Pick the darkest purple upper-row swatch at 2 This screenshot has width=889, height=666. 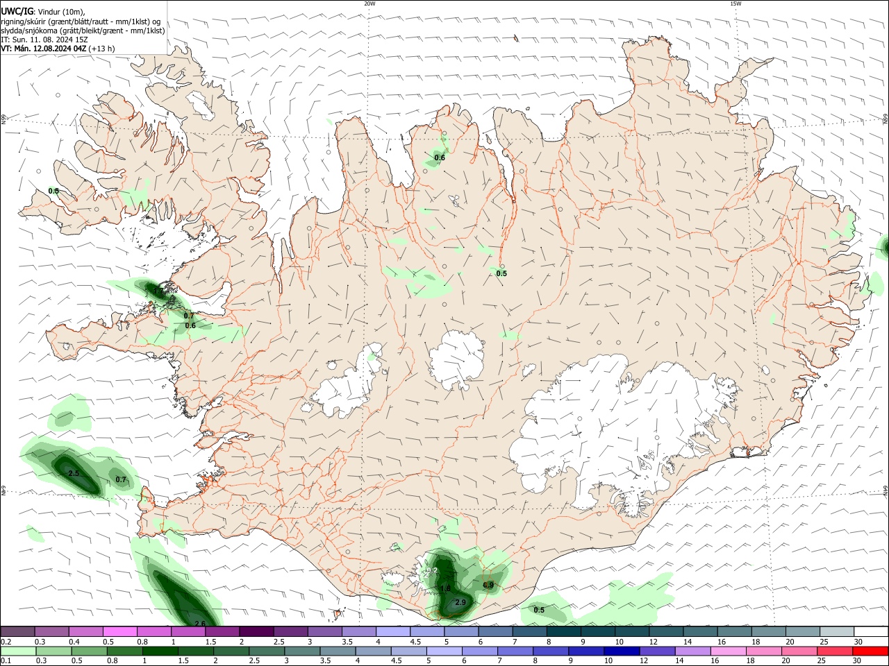coord(256,631)
